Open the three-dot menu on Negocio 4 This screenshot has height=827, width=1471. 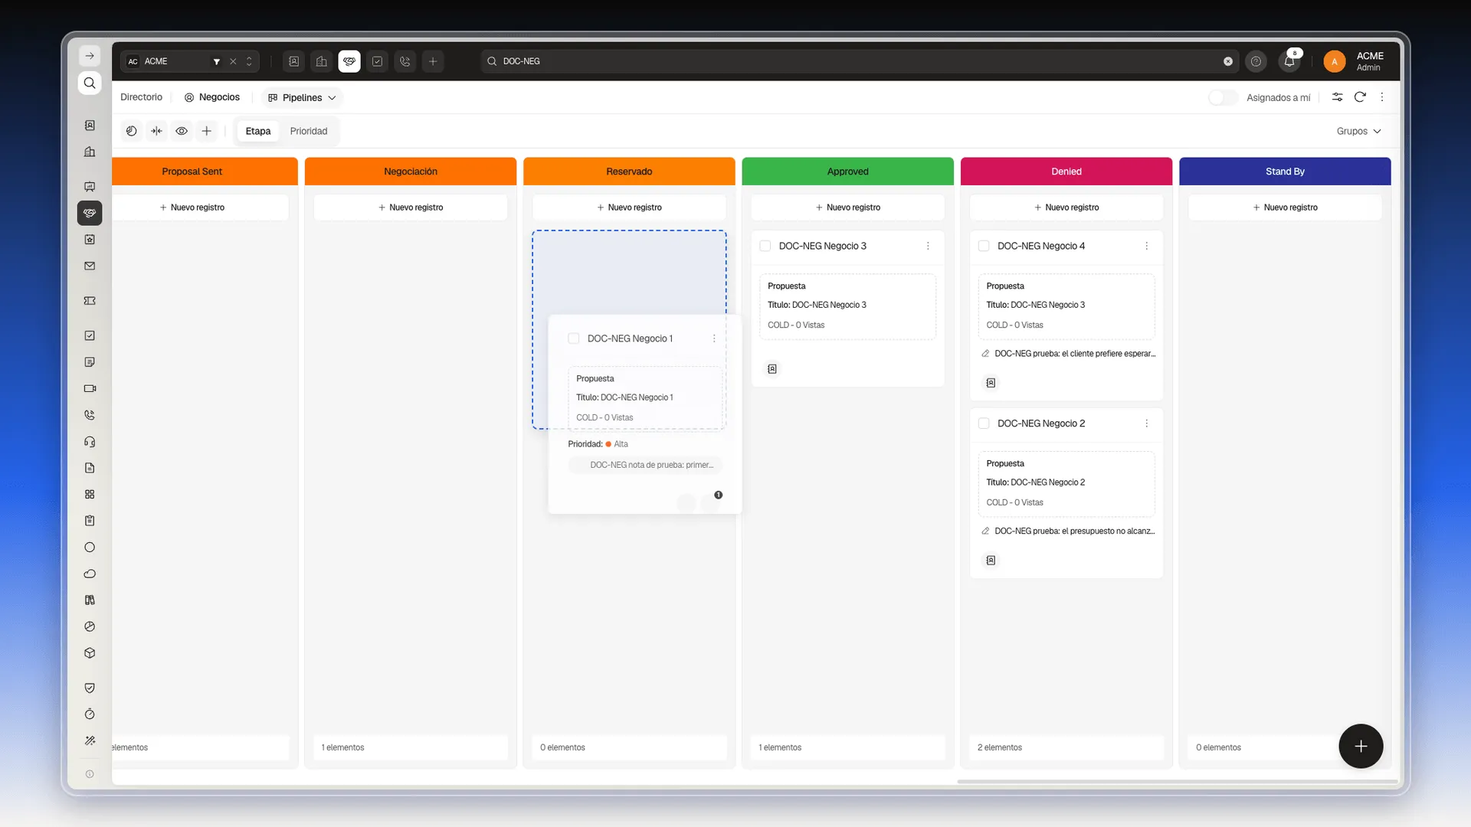[1146, 246]
